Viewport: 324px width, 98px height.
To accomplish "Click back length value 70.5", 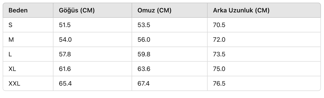I will tap(219, 25).
